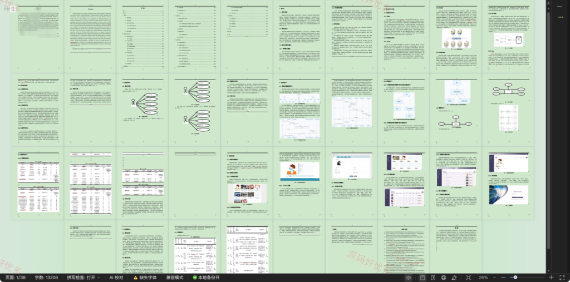Click the page count 1/38 indicator
This screenshot has width=570, height=282.
click(15, 278)
